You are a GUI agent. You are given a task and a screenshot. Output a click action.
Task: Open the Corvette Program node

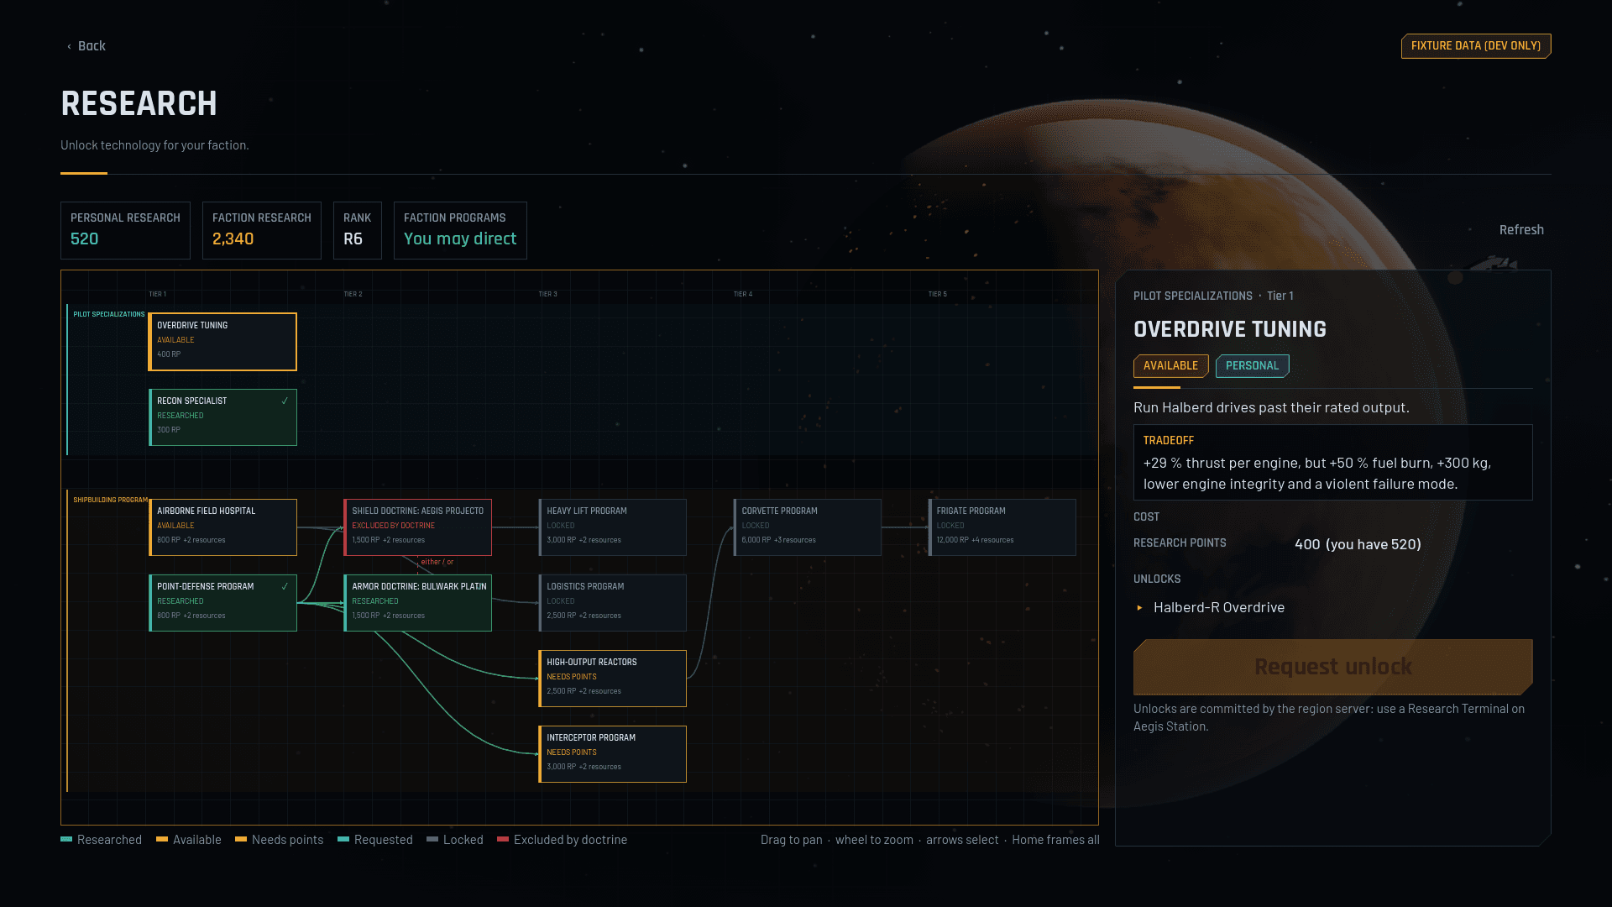[x=807, y=527]
